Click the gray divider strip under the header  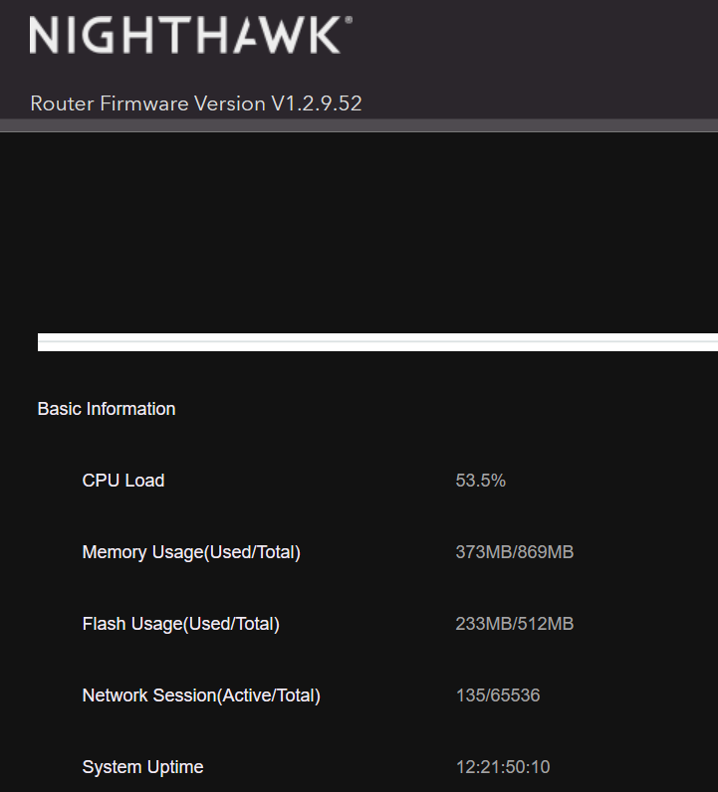(359, 125)
